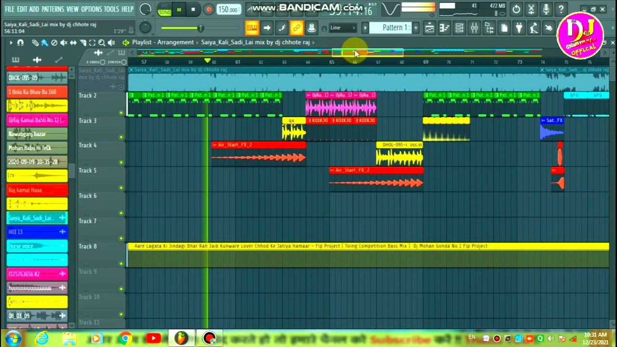Show audio clips tab in picker
The width and height of the screenshot is (617, 347).
(37, 60)
